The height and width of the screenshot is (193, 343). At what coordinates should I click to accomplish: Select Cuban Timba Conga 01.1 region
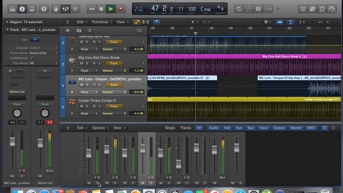pos(244,99)
